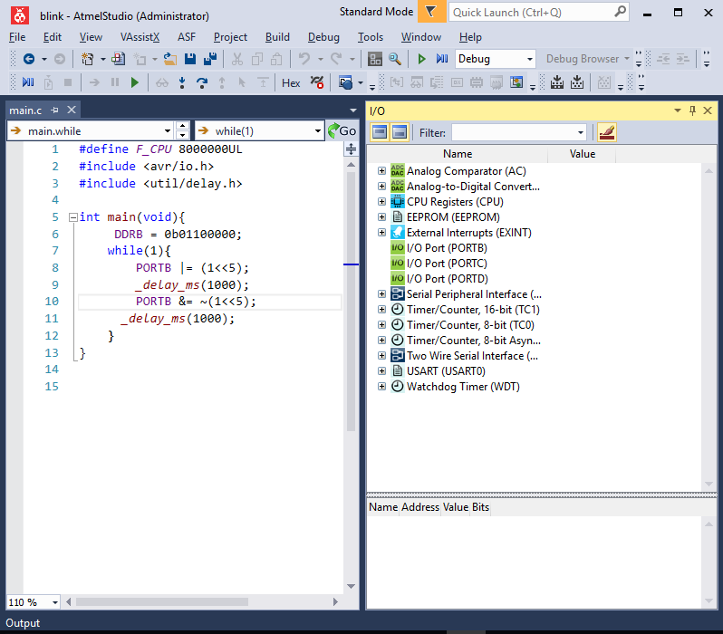The image size is (723, 634).
Task: Click Start Debugging and Break in top toolbar
Action: click(442, 59)
